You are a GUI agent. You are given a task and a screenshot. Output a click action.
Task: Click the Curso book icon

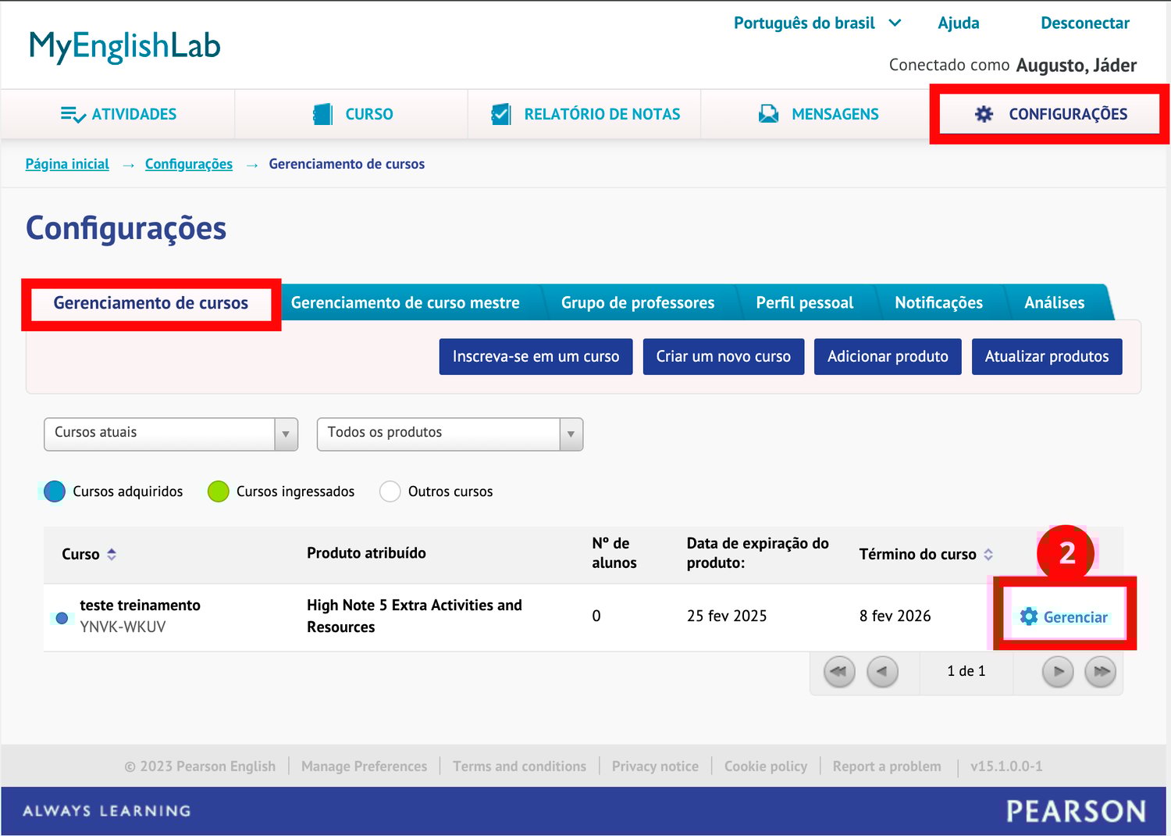(322, 115)
